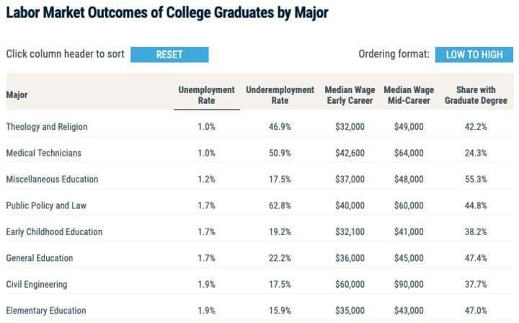This screenshot has height=323, width=519.
Task: Click Civil Engineering's $90,000 mid-career wage
Action: click(x=409, y=284)
